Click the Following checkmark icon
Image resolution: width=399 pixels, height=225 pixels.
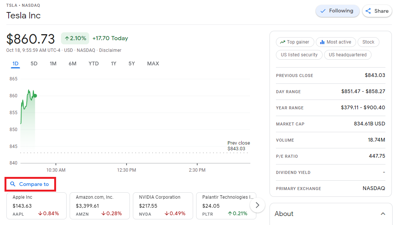point(323,11)
